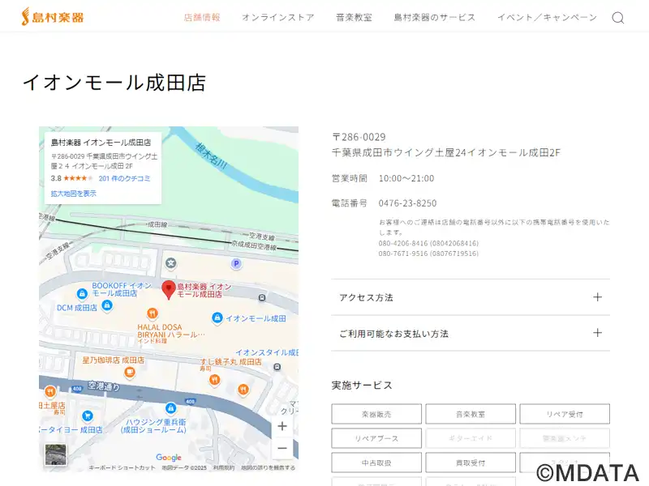Click the イオンモール成田店 page heading

click(114, 83)
